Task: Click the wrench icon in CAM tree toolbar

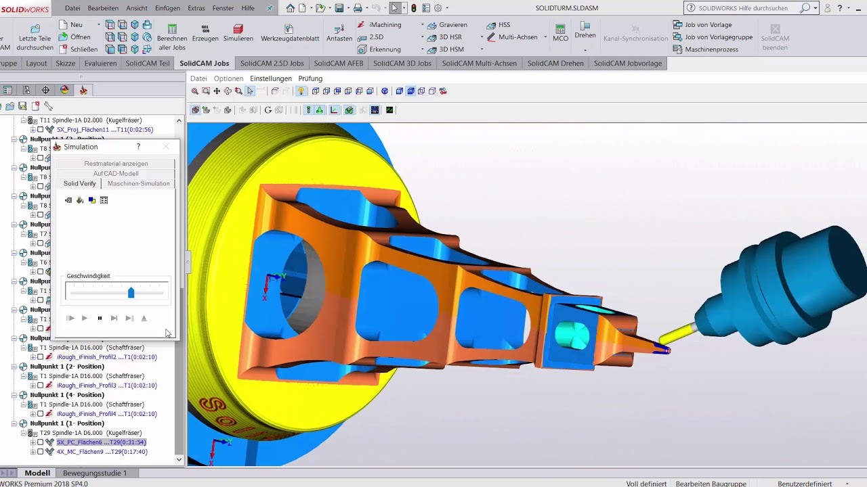Action: [x=48, y=106]
